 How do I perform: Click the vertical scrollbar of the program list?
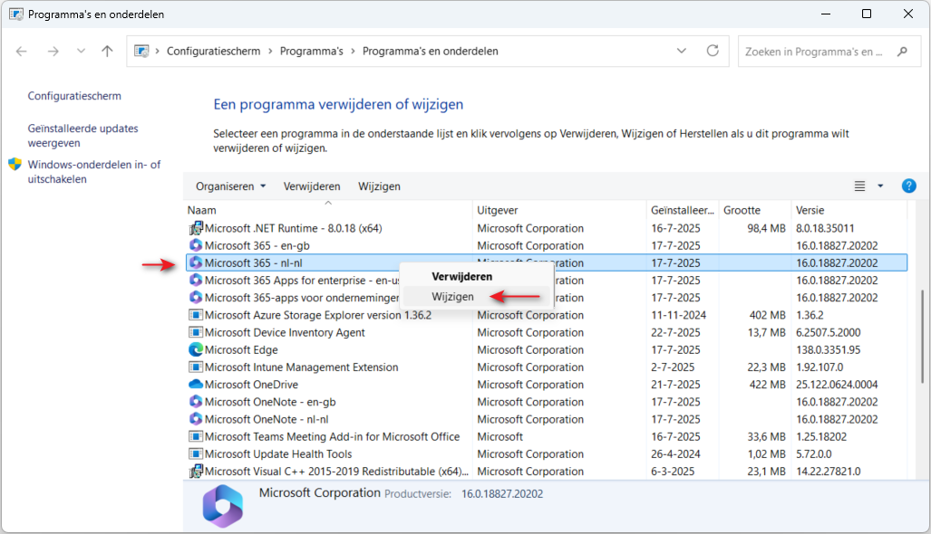(922, 336)
